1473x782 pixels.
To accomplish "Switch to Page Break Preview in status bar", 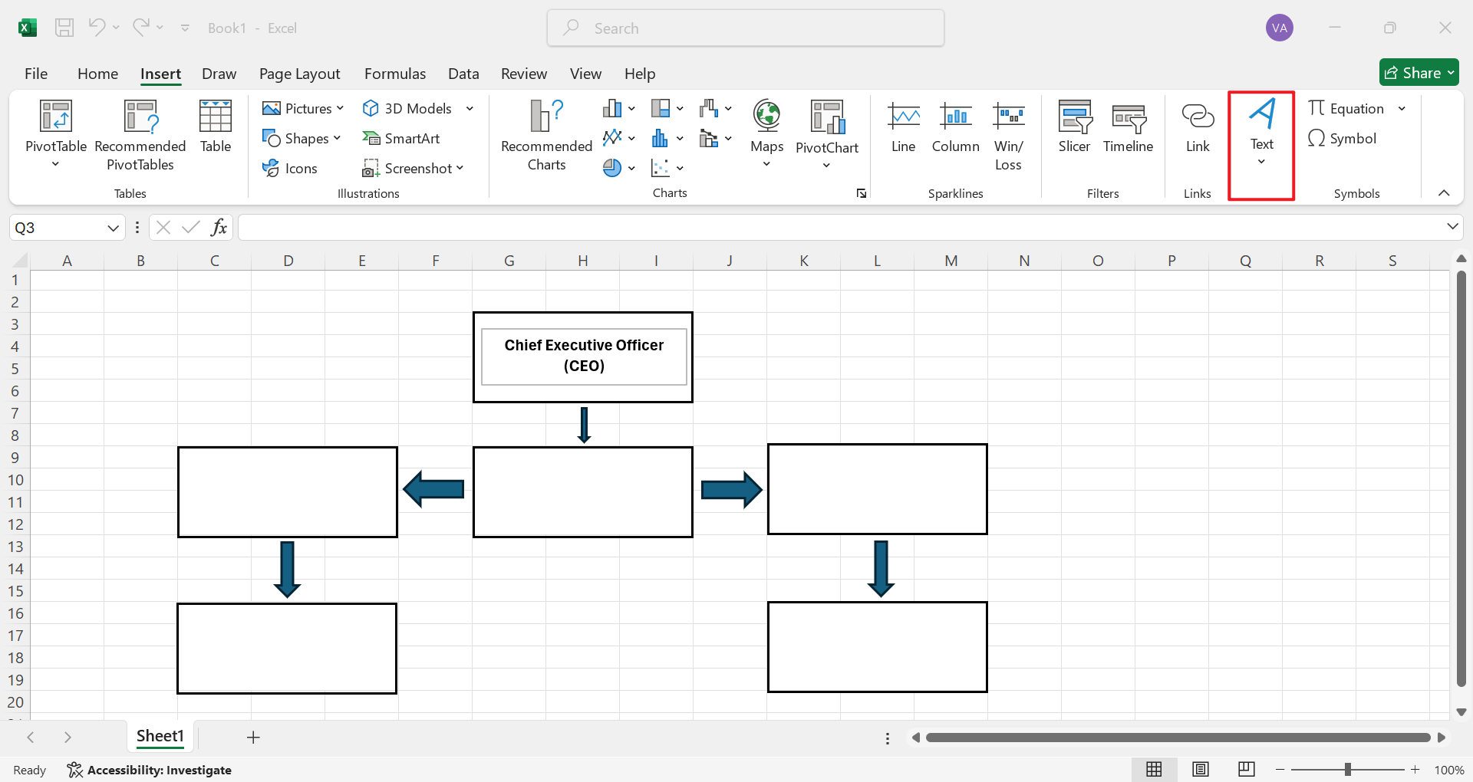I will coord(1247,769).
